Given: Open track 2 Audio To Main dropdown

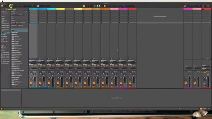Looking at the screenshot, I should point(42,68).
